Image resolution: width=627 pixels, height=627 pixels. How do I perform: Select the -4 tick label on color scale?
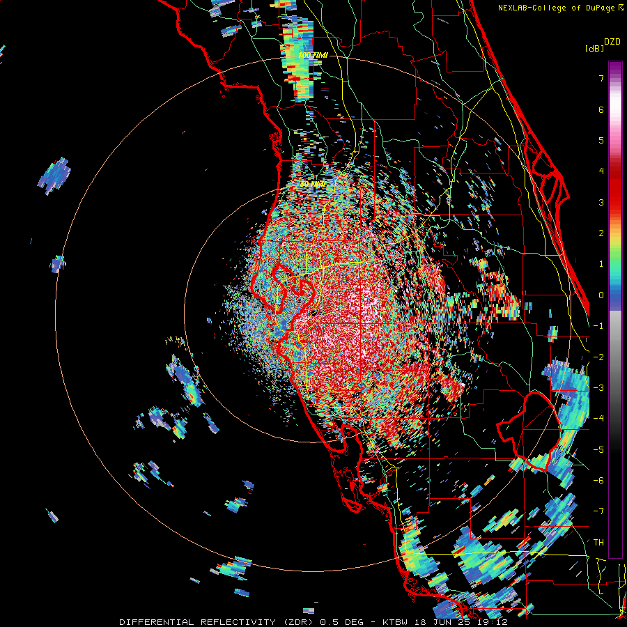pyautogui.click(x=598, y=419)
